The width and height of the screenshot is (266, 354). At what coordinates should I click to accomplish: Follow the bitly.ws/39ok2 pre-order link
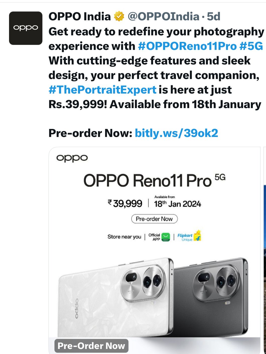click(x=176, y=133)
